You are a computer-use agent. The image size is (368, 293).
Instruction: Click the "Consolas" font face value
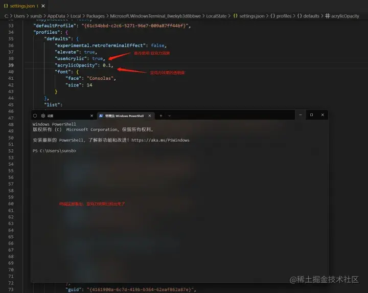(100, 78)
